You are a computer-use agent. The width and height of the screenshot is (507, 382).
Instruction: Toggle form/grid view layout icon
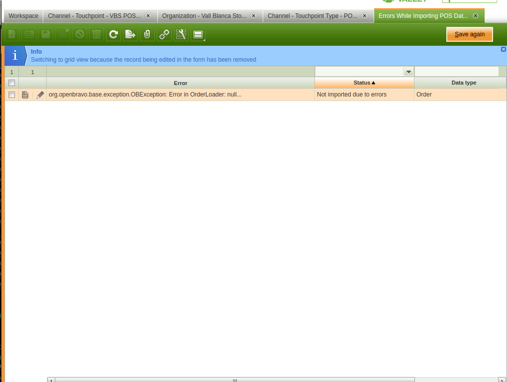198,34
